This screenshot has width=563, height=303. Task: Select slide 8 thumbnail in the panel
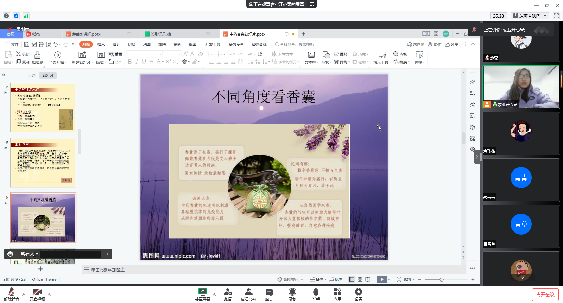pyautogui.click(x=43, y=163)
